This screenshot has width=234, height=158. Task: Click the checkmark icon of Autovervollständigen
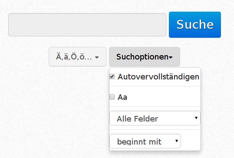[x=112, y=76]
